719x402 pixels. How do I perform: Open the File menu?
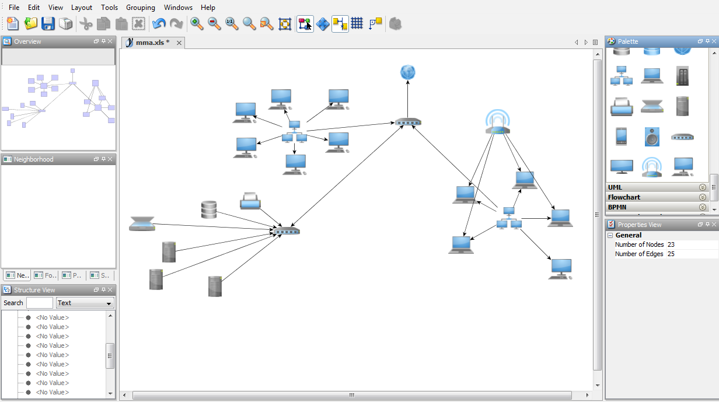(x=14, y=8)
